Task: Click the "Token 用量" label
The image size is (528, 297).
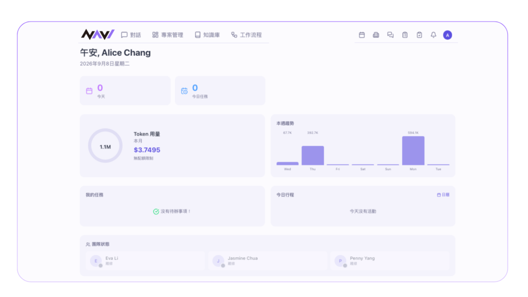Action: pos(147,134)
